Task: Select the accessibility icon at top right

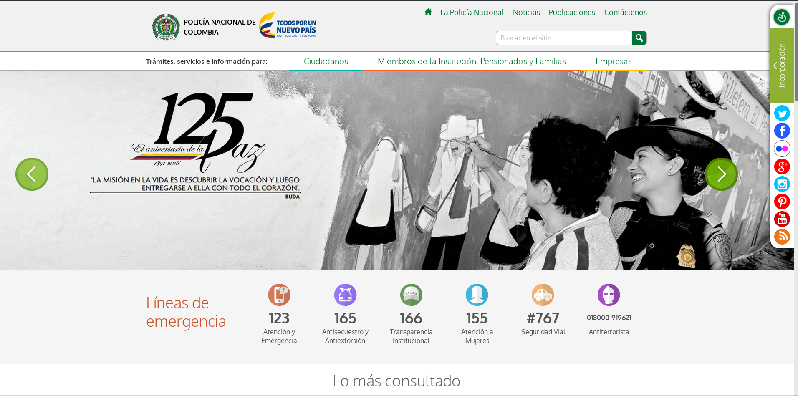Action: pyautogui.click(x=781, y=17)
